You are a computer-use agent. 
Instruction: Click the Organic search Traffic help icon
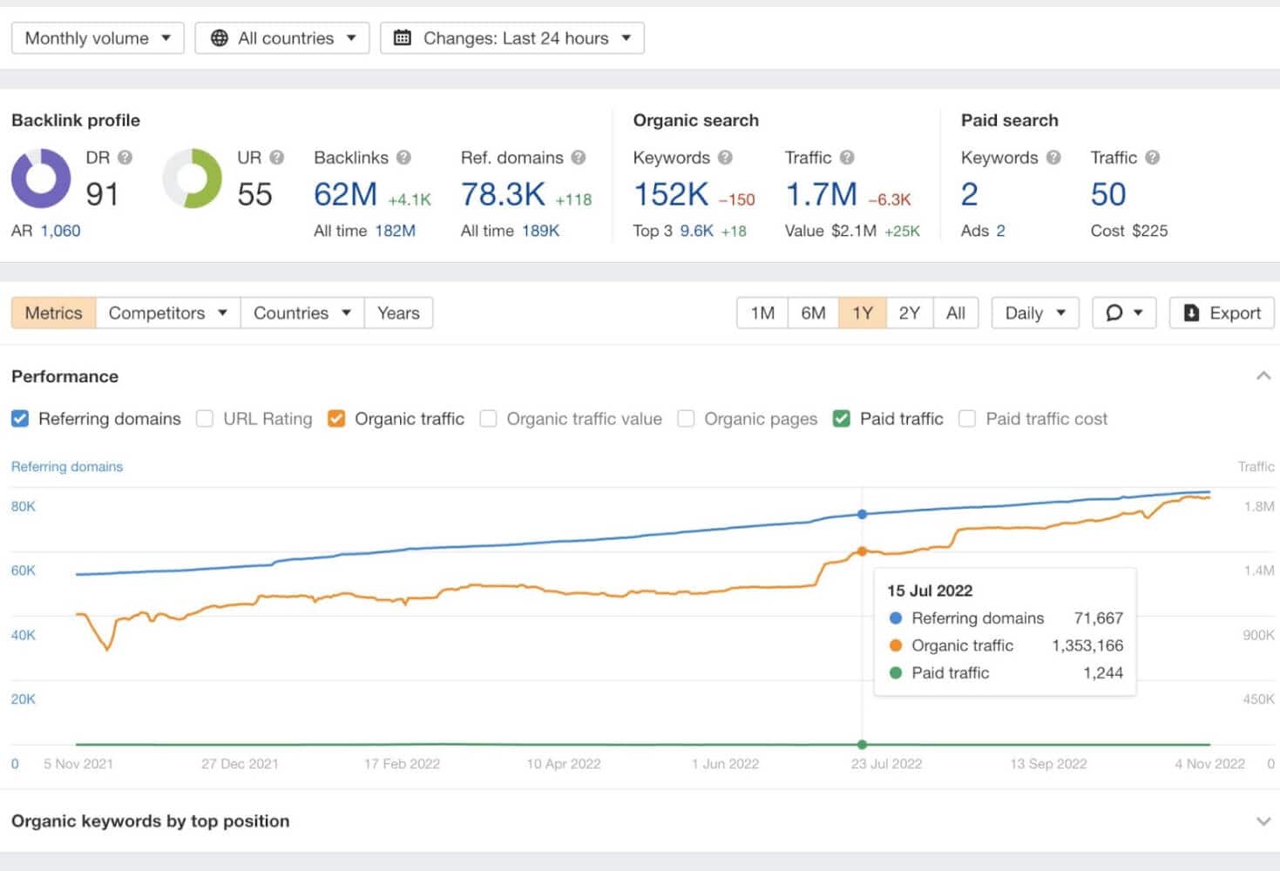(847, 158)
